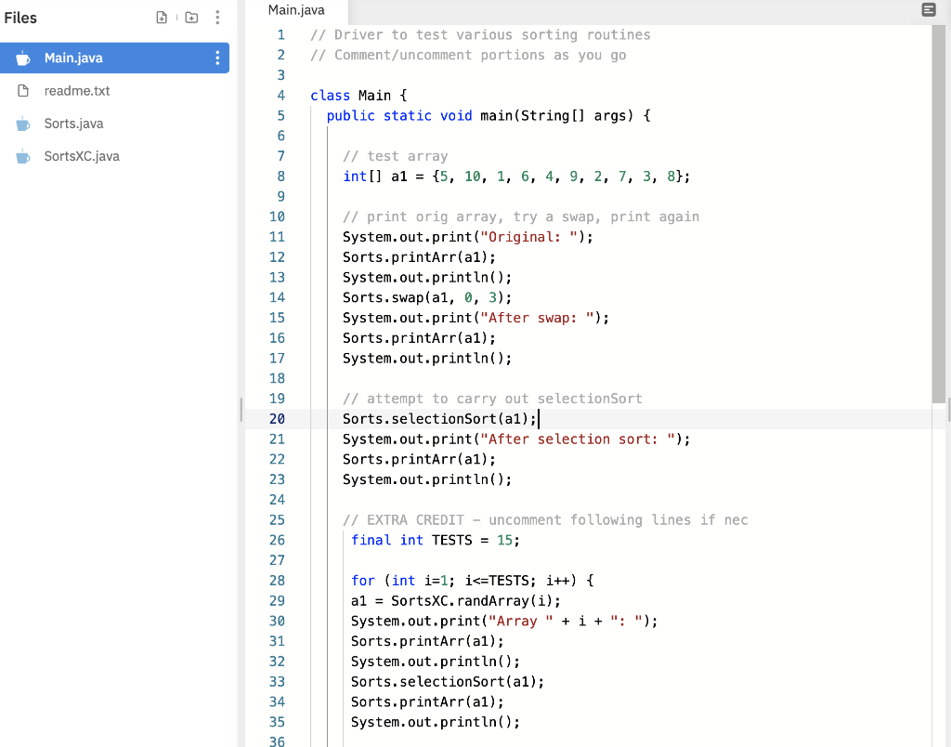Viewport: 951px width, 747px height.
Task: Click the Main.java coffee cup icon
Action: [x=22, y=59]
